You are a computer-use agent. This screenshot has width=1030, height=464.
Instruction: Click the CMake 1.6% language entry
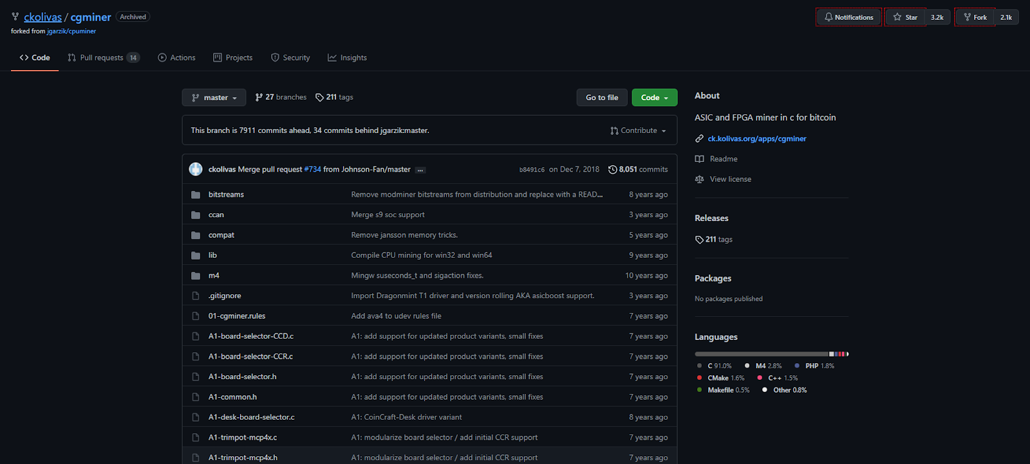pos(720,379)
